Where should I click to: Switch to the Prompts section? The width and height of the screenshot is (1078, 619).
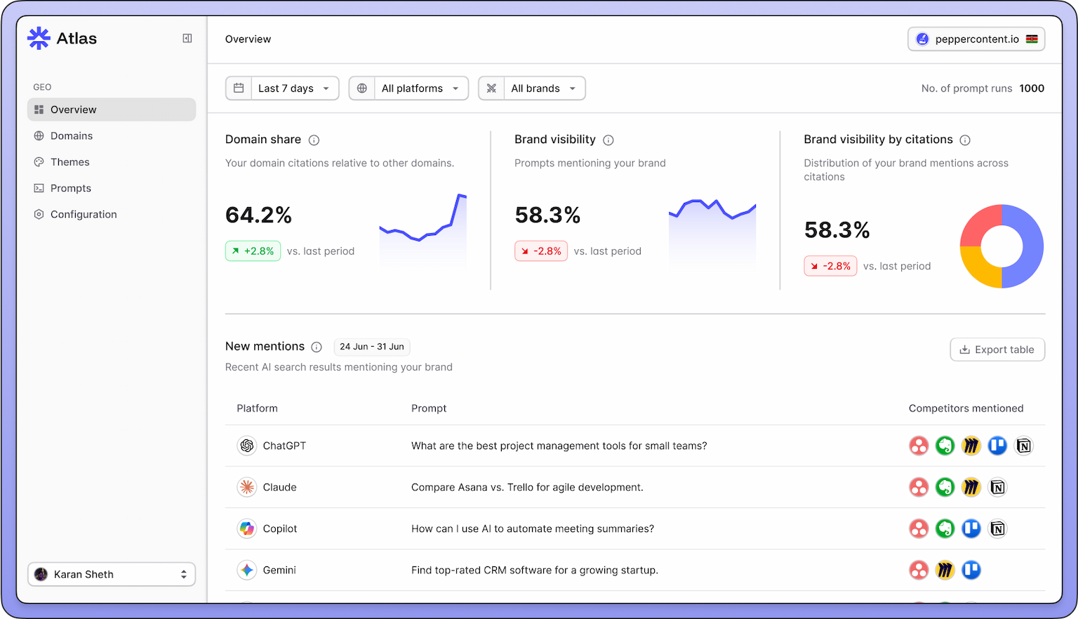pos(70,188)
